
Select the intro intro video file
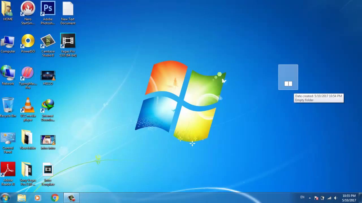pyautogui.click(x=48, y=142)
